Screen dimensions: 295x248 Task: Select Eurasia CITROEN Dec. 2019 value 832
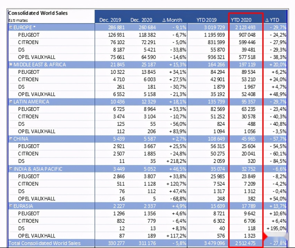point(120,221)
